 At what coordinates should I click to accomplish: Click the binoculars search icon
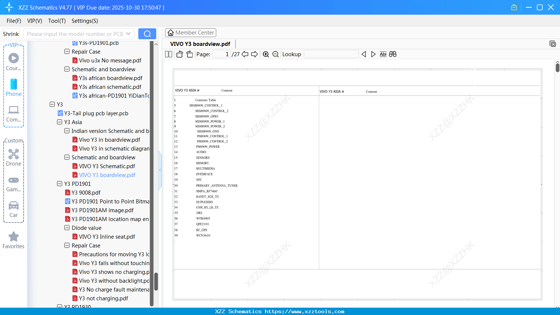point(393,54)
